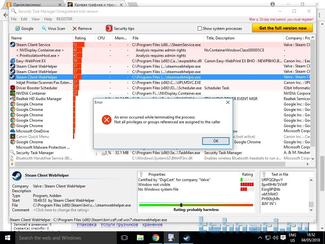This screenshot has height=244, width=325.
Task: Click Get the full version now
Action: [282, 28]
